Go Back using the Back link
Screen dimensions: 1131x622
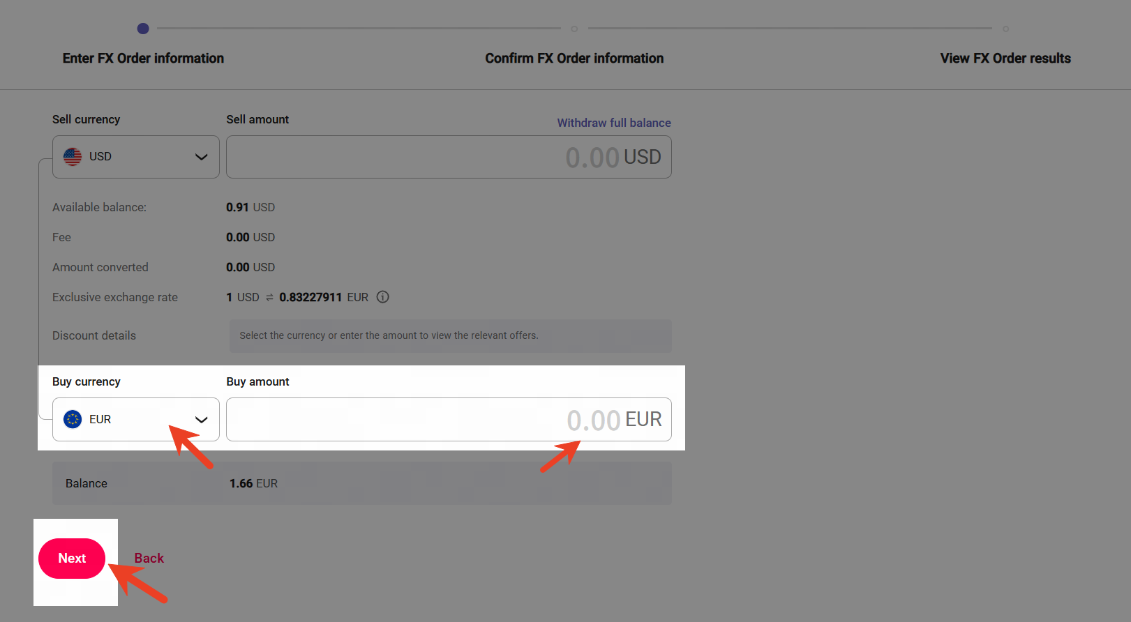pyautogui.click(x=149, y=559)
